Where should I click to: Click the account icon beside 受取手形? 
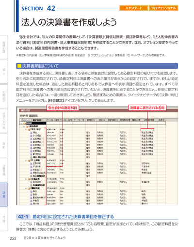[x=31, y=164]
